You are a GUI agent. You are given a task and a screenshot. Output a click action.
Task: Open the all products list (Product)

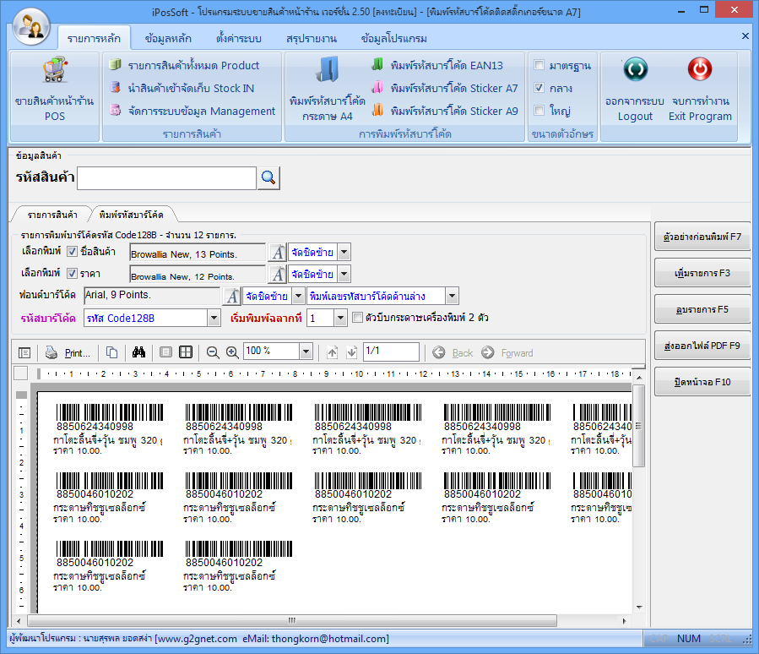184,65
